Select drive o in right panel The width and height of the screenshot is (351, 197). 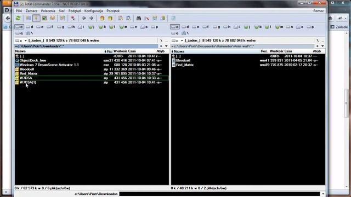coord(300,27)
